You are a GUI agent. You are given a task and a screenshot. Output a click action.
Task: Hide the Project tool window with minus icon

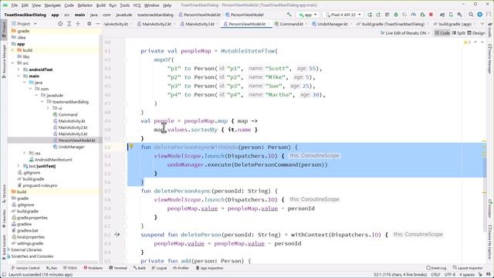point(98,24)
